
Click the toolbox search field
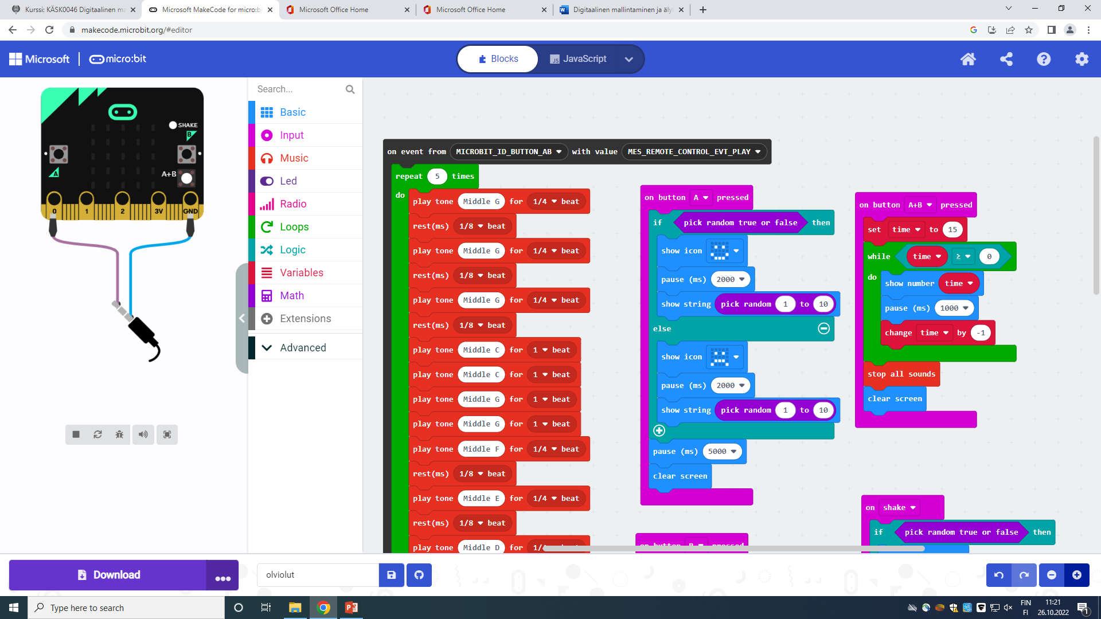[298, 89]
